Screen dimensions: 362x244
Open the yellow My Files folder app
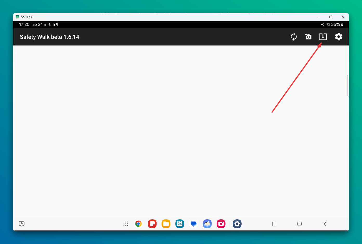point(166,224)
